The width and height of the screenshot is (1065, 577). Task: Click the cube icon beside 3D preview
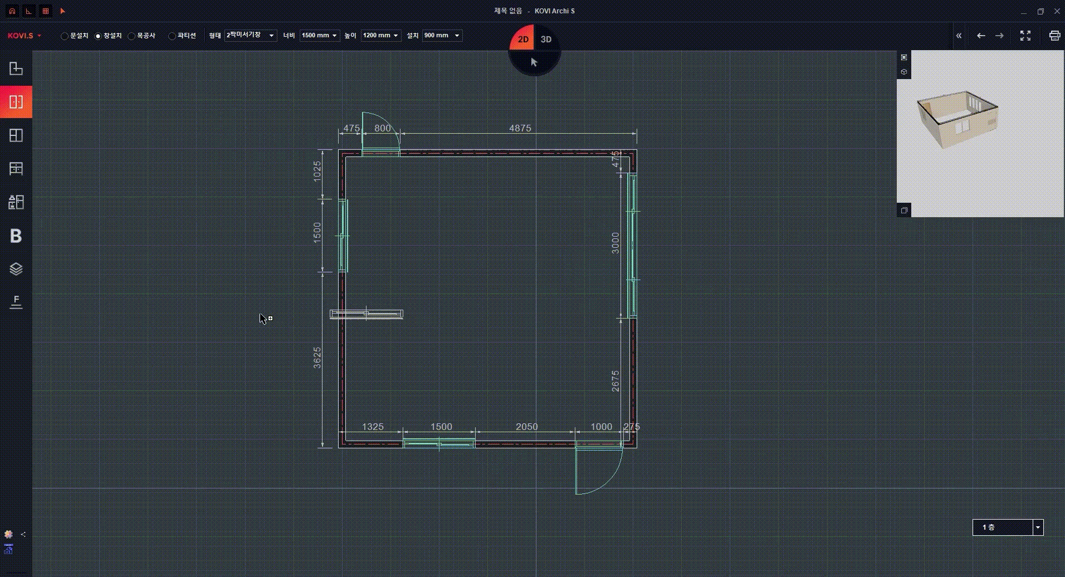pos(904,72)
